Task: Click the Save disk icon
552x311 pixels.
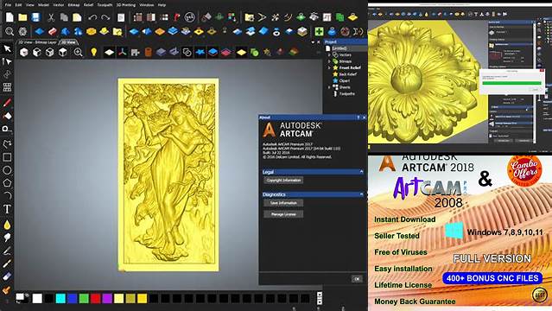Action: pyautogui.click(x=35, y=17)
